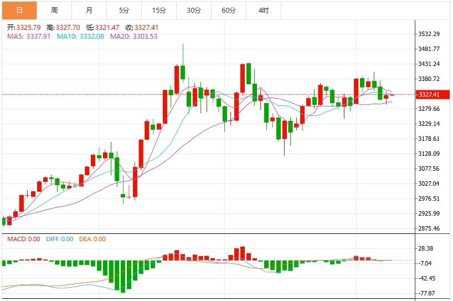Click the closing price 3327.41 value

146,28
